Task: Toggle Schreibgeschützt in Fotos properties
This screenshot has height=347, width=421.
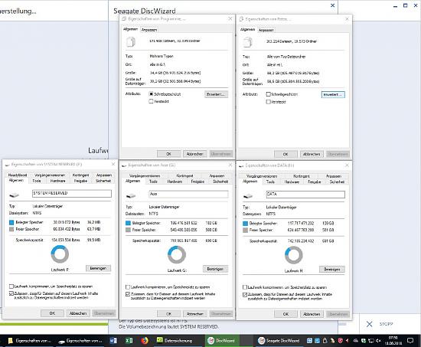Action: pos(268,94)
